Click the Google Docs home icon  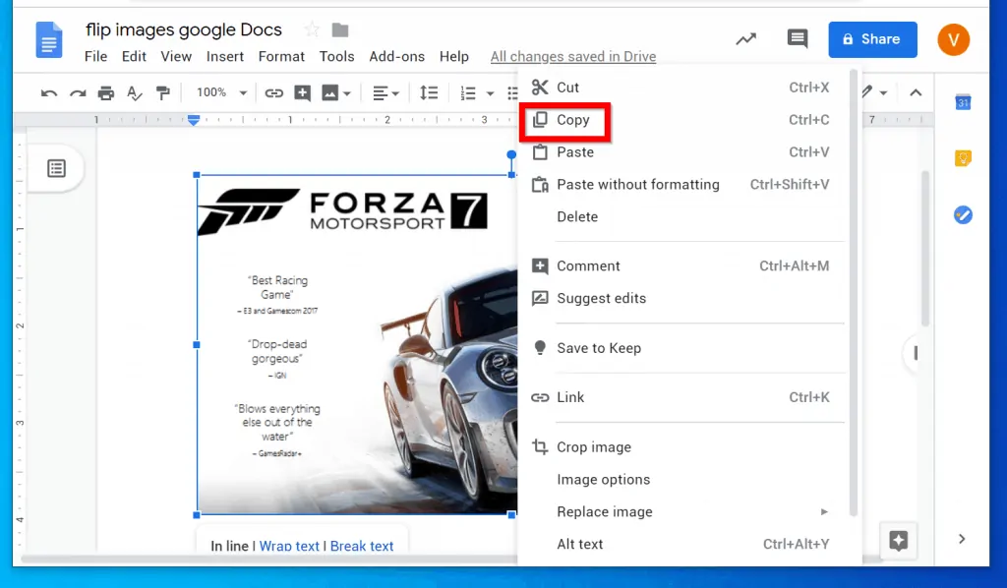49,39
